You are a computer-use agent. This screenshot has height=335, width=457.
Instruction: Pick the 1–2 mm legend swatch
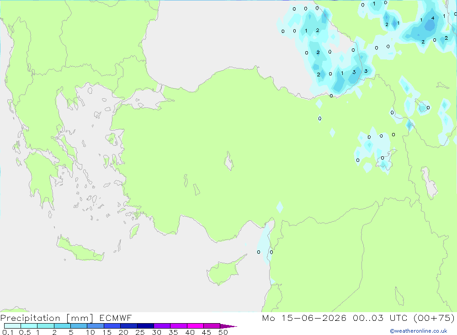pos(46,326)
